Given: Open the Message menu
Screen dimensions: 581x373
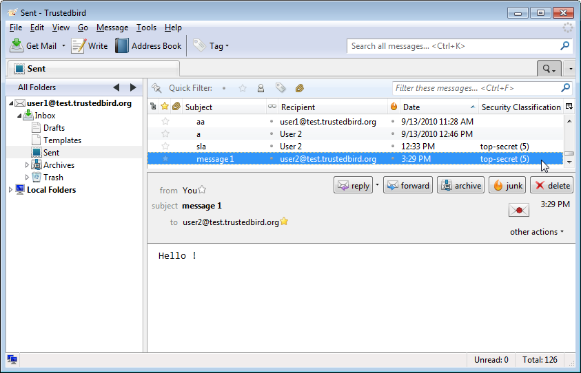Looking at the screenshot, I should coord(112,28).
